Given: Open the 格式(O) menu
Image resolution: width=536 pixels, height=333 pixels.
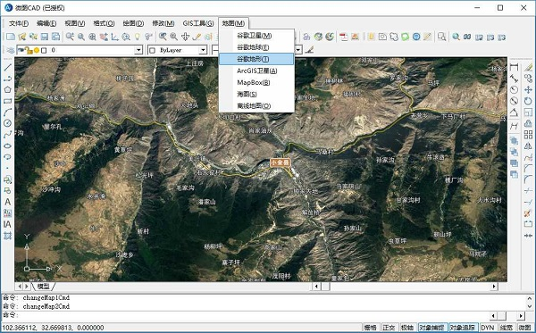Looking at the screenshot, I should pos(104,23).
